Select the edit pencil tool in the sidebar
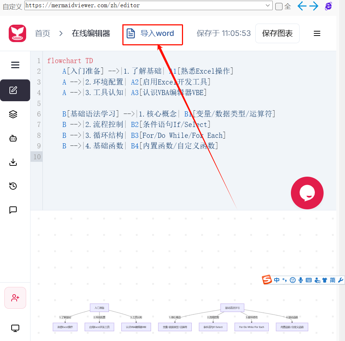This screenshot has width=345, height=341. point(15,90)
